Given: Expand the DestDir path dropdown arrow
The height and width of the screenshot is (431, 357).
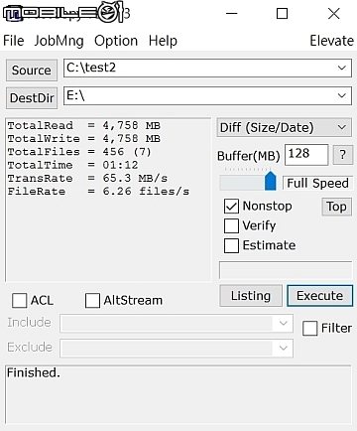Looking at the screenshot, I should [342, 95].
